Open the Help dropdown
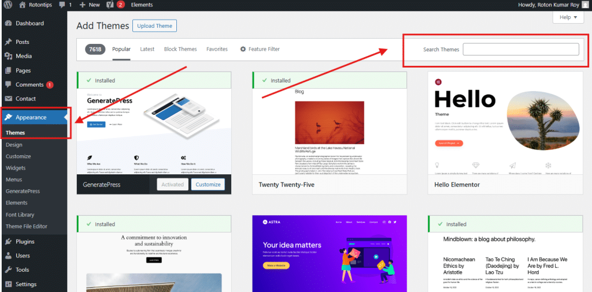 pos(568,17)
